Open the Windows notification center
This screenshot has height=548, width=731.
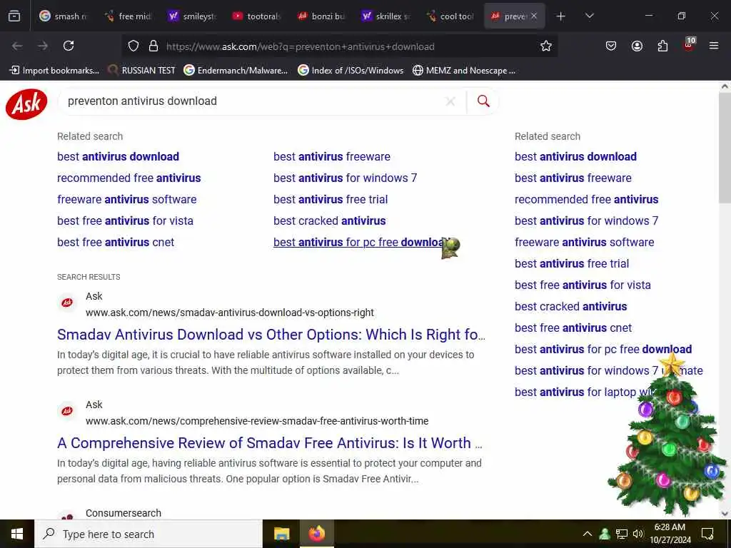707,534
